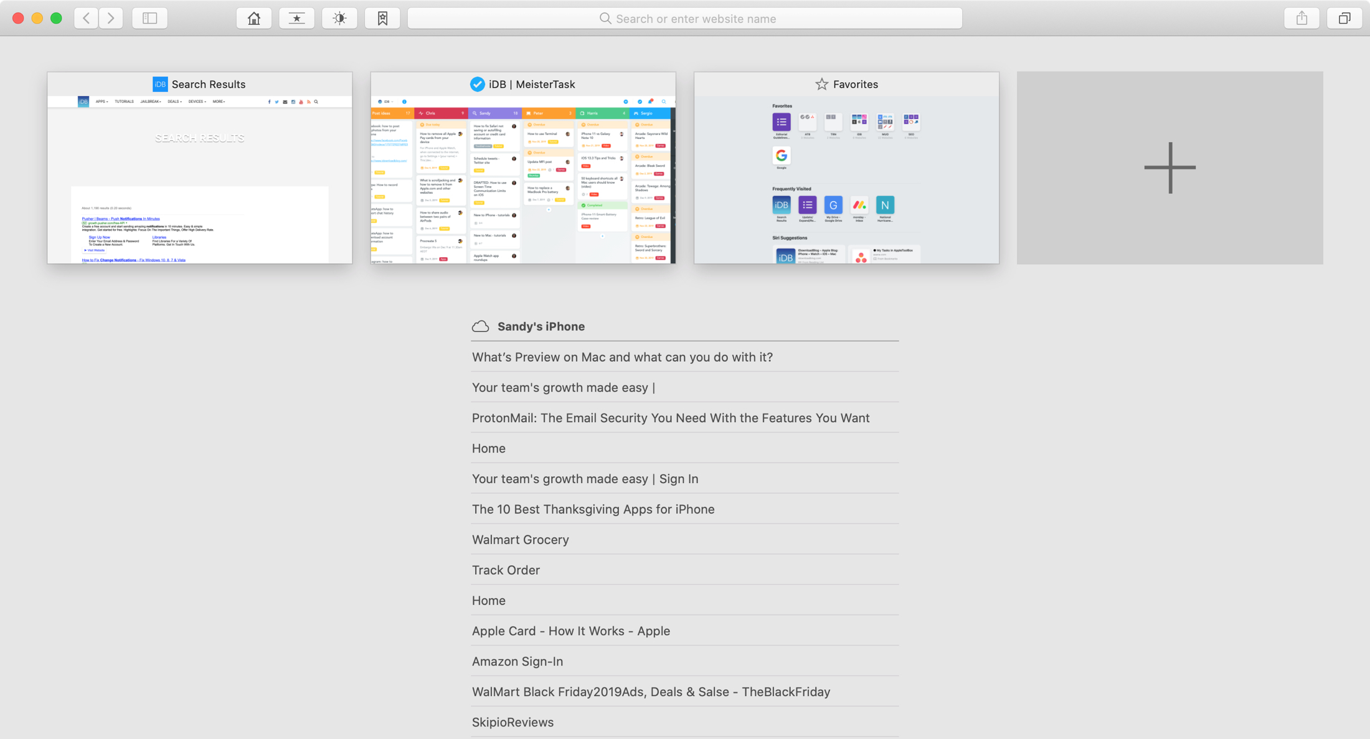The image size is (1370, 739).
Task: Toggle the sidebar button in toolbar
Action: 149,18
